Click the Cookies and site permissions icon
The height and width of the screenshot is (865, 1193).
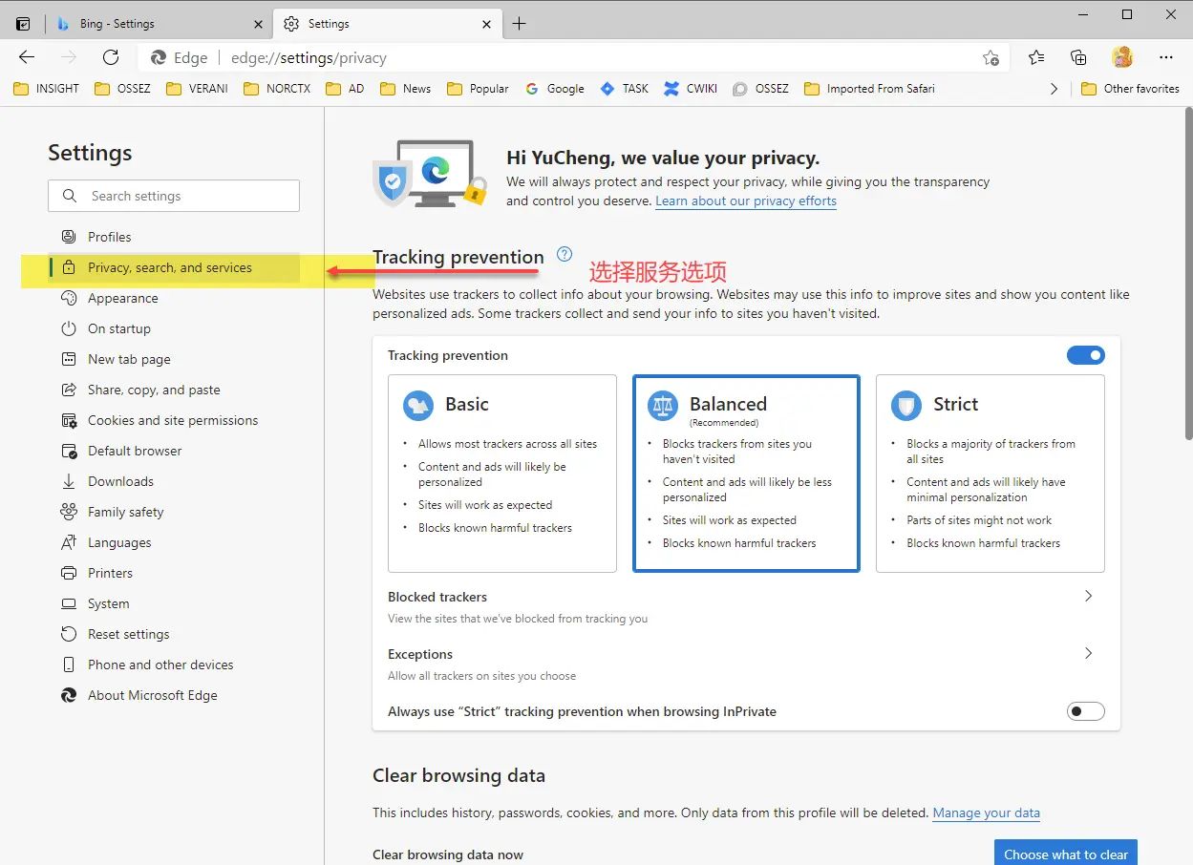point(69,420)
